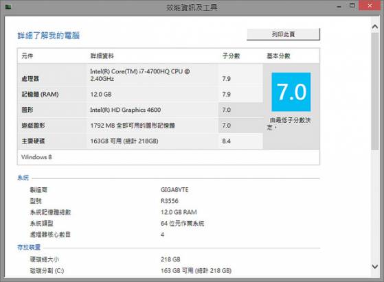Viewport: 384px width, 282px height.
Task: Click the empty scrollbar track below thumb
Action: point(374,205)
